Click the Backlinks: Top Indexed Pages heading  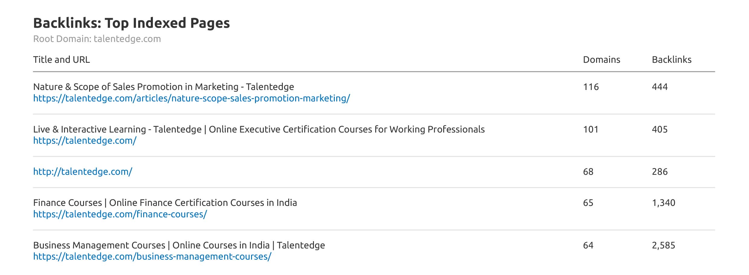click(131, 23)
